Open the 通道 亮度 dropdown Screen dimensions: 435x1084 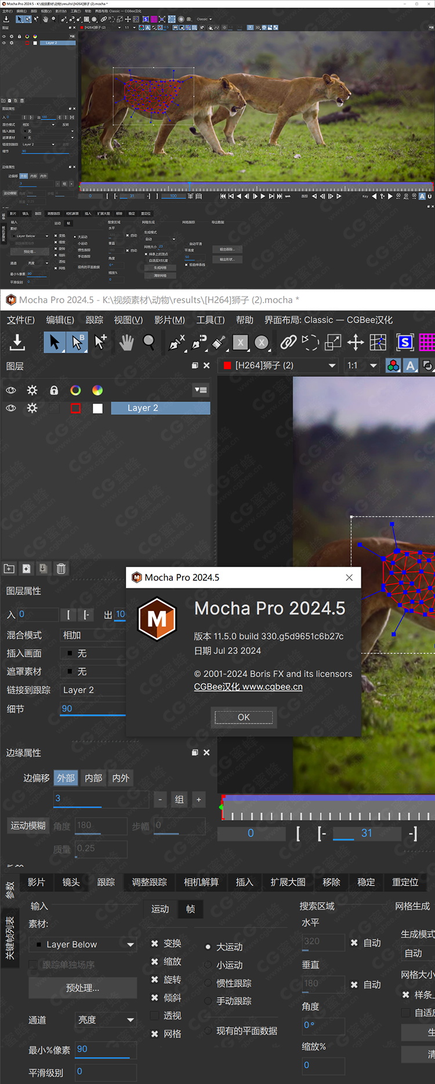point(106,1020)
